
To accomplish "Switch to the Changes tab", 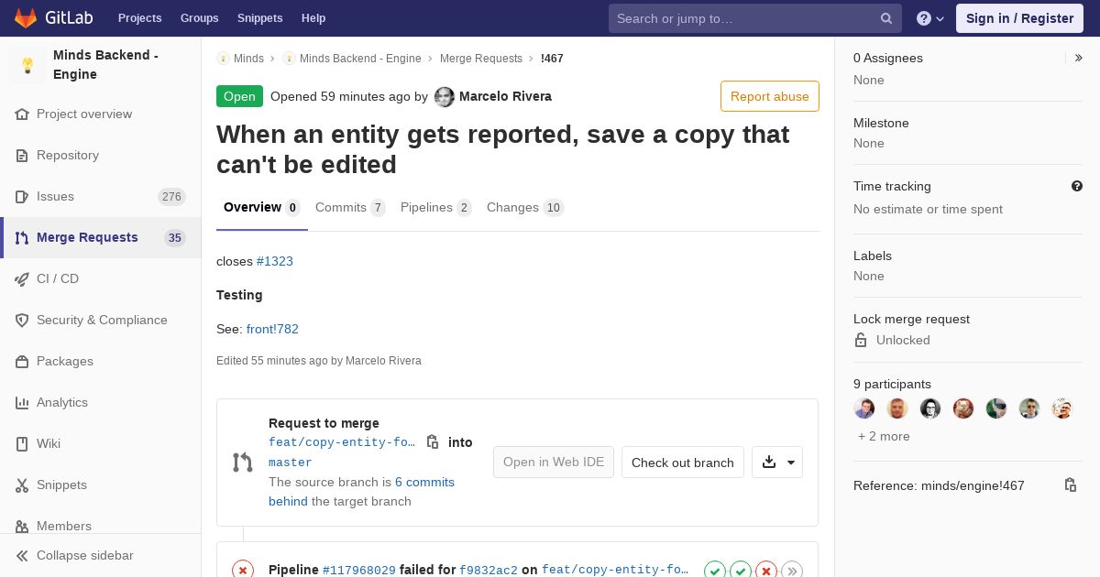I will point(524,208).
